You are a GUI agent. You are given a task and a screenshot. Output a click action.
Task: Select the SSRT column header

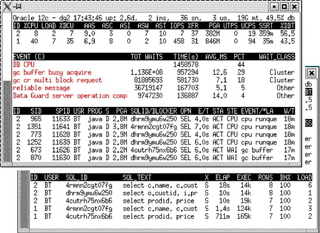(266, 26)
